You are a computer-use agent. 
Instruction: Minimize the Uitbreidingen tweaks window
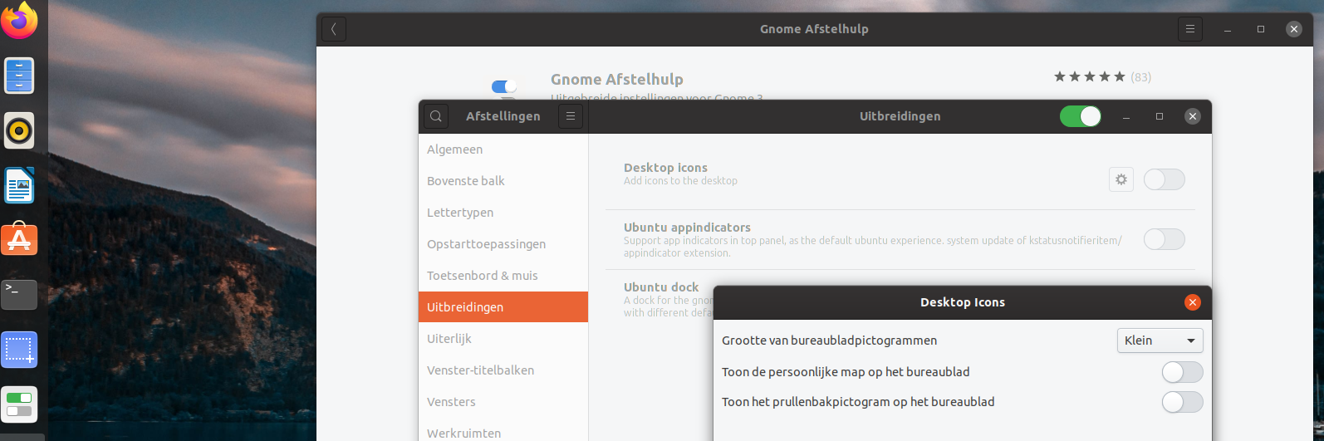pos(1126,116)
